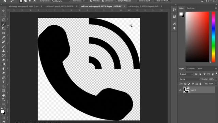The width and height of the screenshot is (218, 123).
Task: Choose Subtract from selection mode button
Action: (30, 1)
